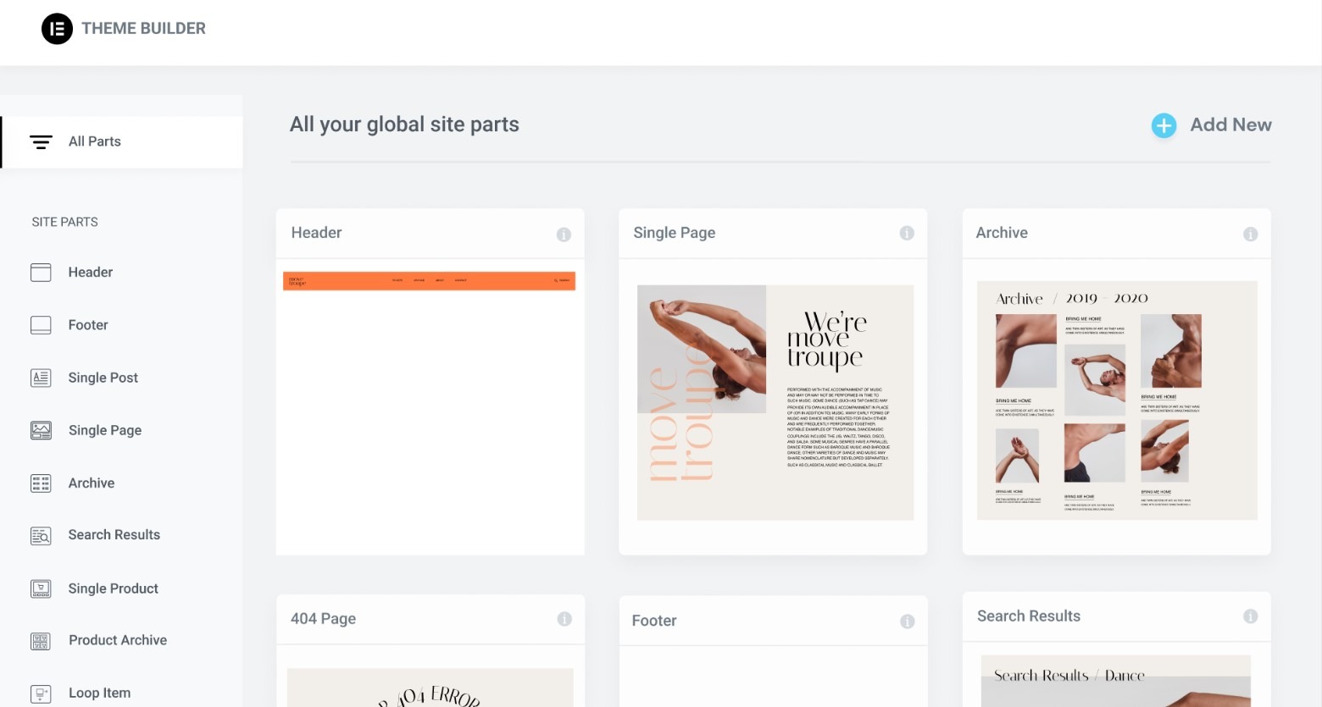Open info tooltip on the Archive card
1322x707 pixels.
1251,235
